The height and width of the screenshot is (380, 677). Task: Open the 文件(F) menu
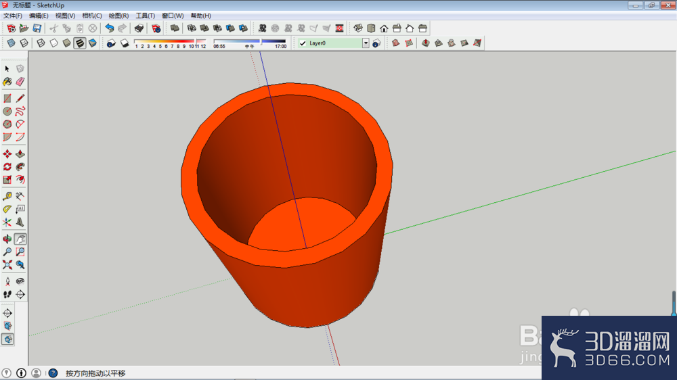[12, 16]
